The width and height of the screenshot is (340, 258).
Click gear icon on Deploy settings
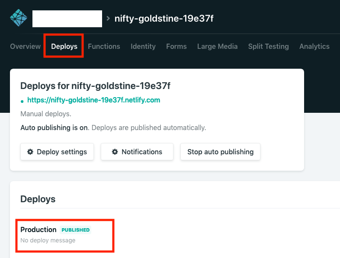pos(30,152)
